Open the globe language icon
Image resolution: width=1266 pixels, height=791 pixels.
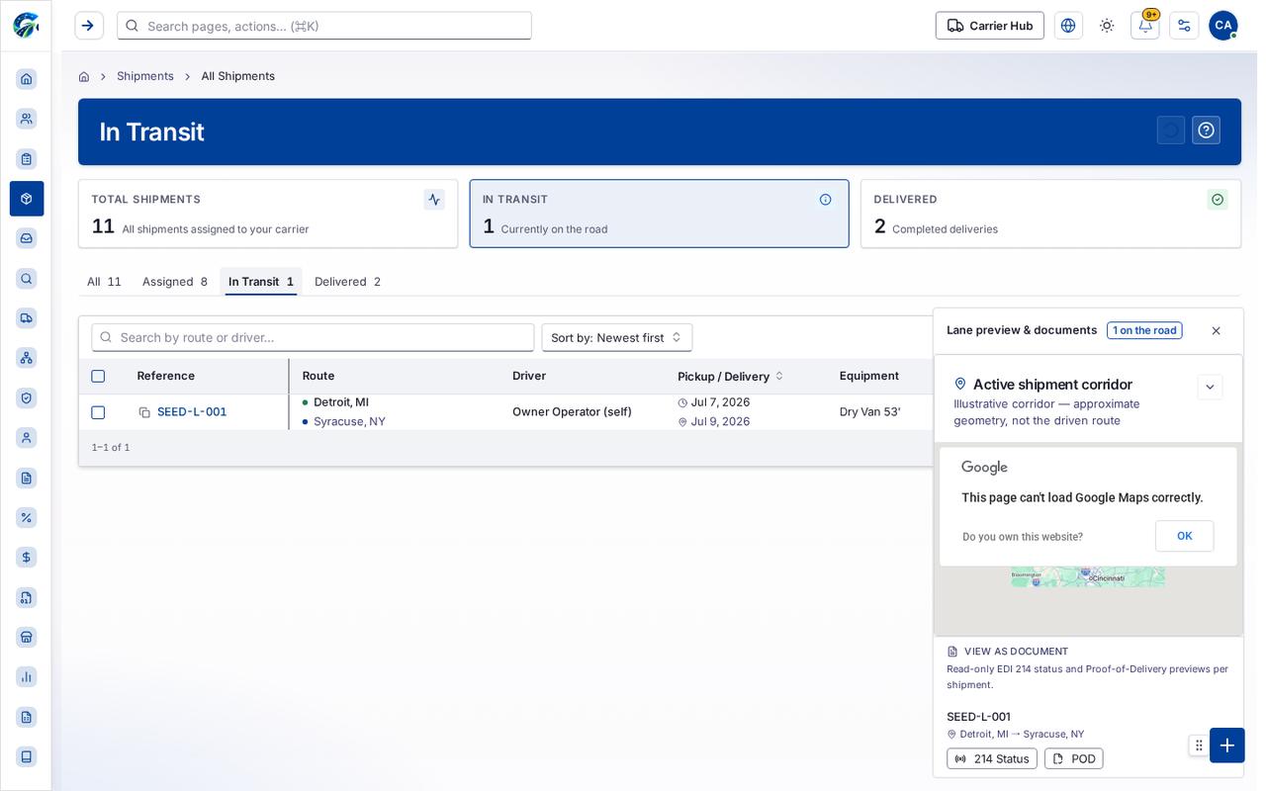click(1068, 26)
